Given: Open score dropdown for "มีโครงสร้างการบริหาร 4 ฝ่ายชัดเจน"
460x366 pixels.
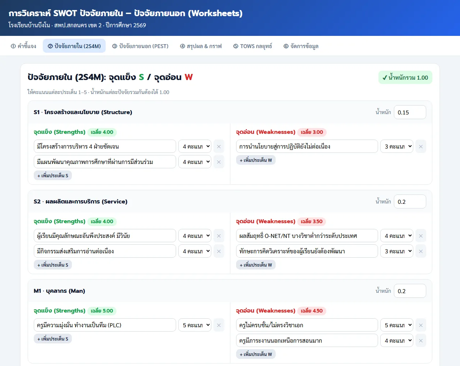Looking at the screenshot, I should pyautogui.click(x=195, y=146).
